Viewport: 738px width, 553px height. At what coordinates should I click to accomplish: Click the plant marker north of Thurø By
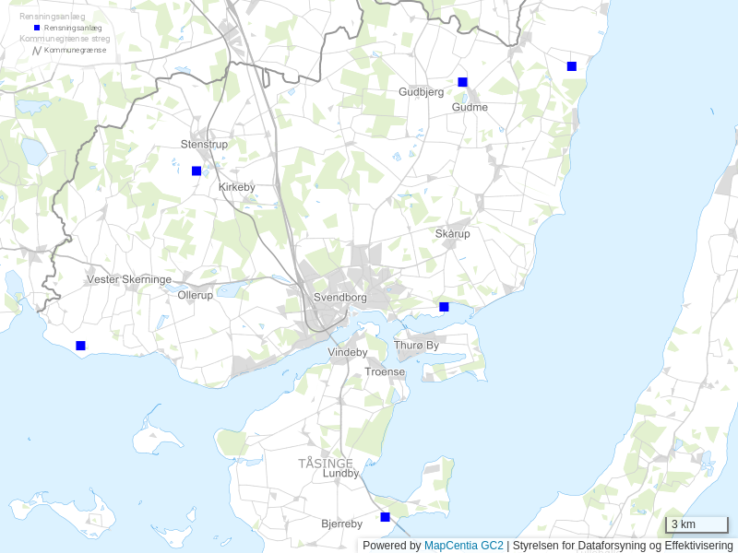[444, 306]
